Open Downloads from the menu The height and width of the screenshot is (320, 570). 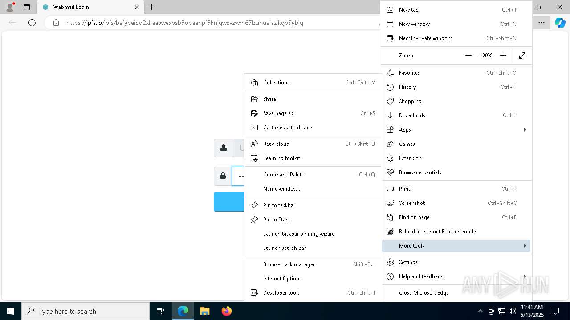[x=456, y=115]
